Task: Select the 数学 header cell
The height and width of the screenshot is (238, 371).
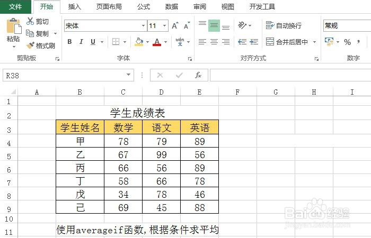Action: pos(123,127)
